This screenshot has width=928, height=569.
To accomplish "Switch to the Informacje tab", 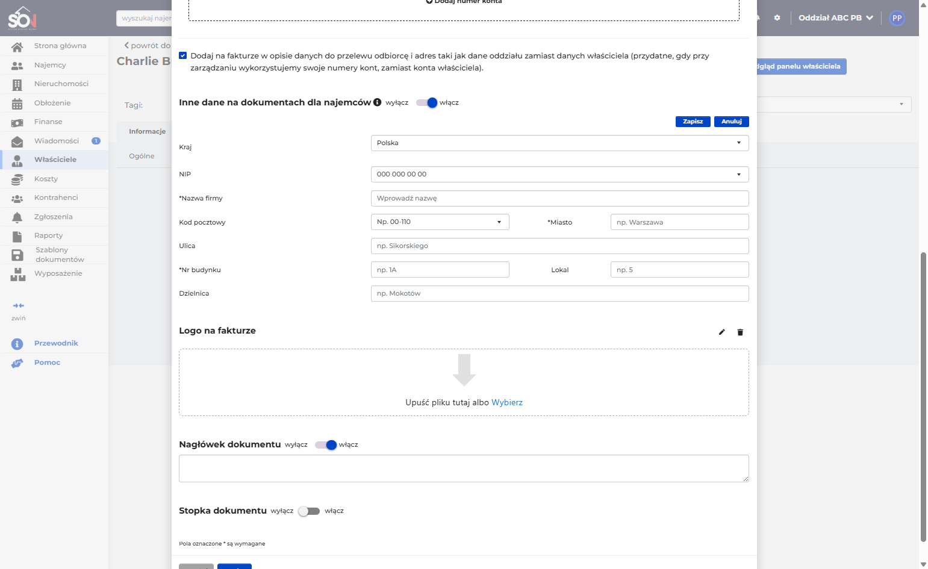I will 147,131.
